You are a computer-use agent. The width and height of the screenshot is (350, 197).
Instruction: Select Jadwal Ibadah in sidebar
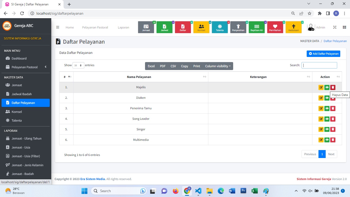[x=22, y=94]
